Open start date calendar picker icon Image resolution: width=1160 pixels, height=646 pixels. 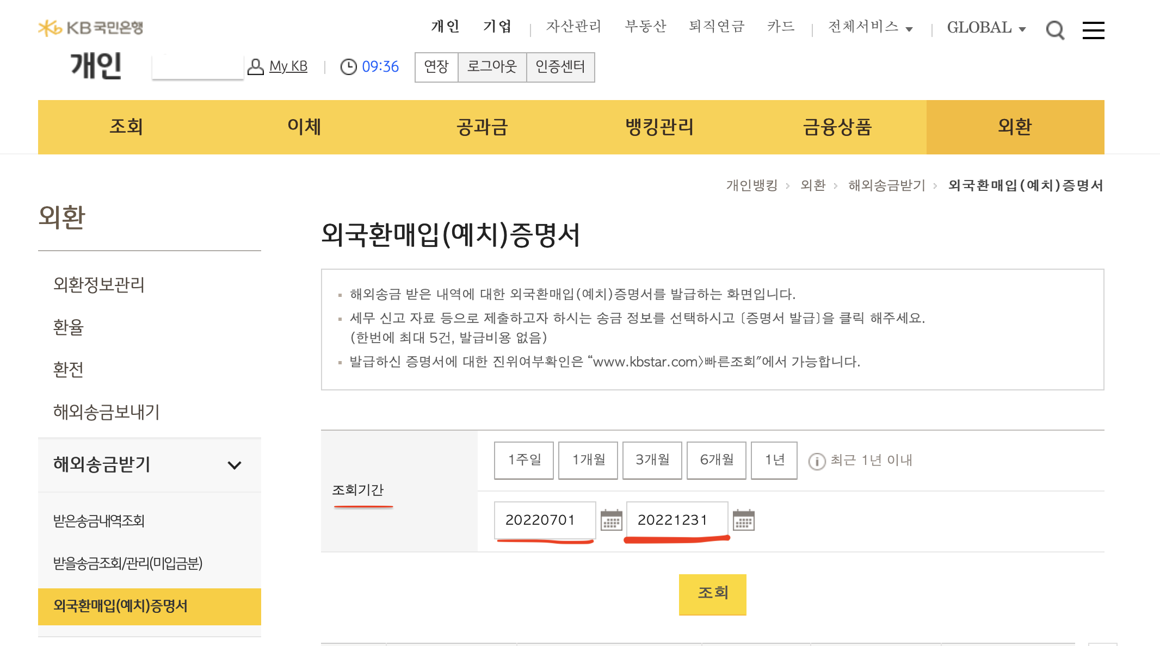(x=611, y=520)
